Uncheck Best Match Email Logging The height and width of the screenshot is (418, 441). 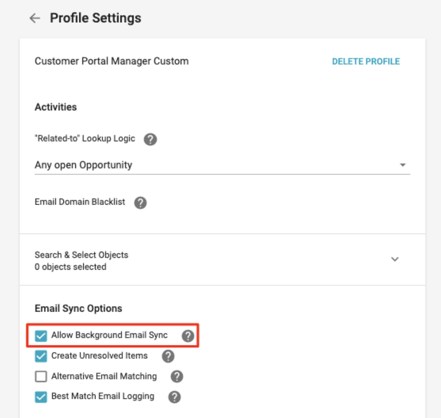point(41,397)
